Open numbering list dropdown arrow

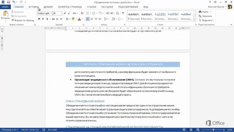97,13
